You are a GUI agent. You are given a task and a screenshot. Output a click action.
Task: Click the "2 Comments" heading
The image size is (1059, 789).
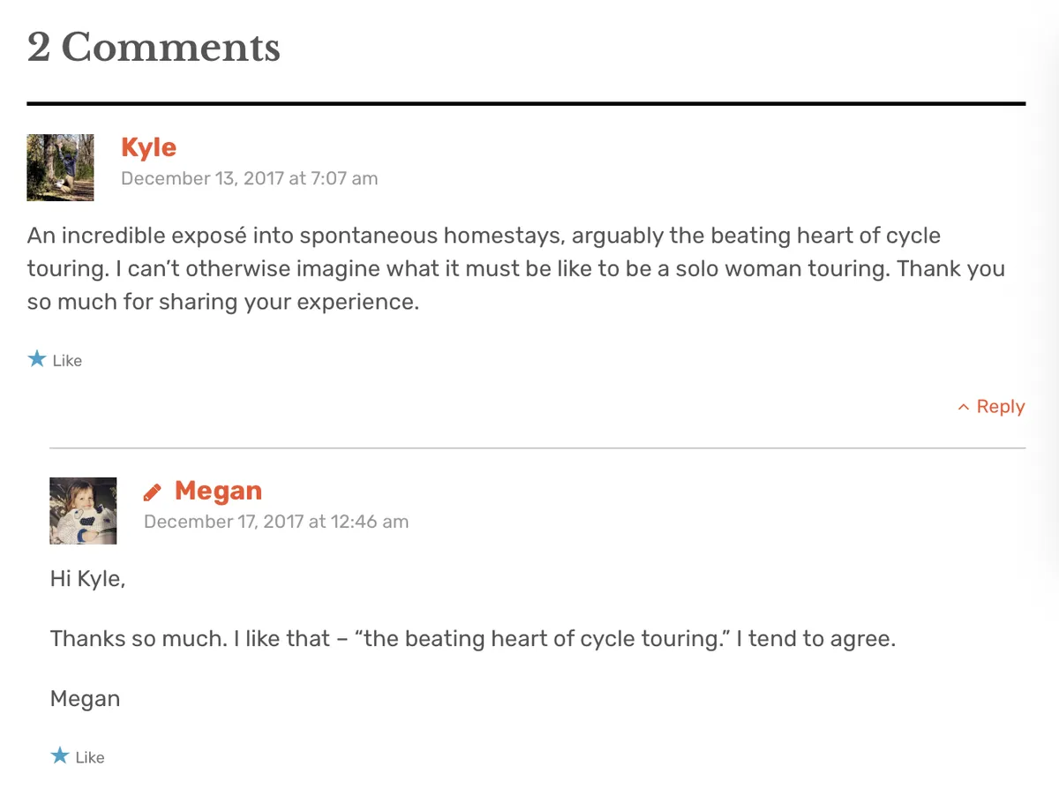tap(154, 48)
